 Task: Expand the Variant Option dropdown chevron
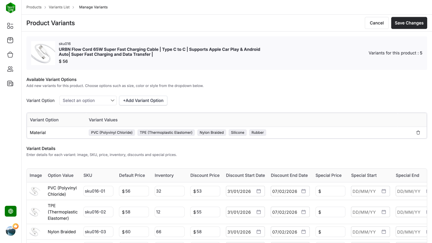tap(112, 100)
